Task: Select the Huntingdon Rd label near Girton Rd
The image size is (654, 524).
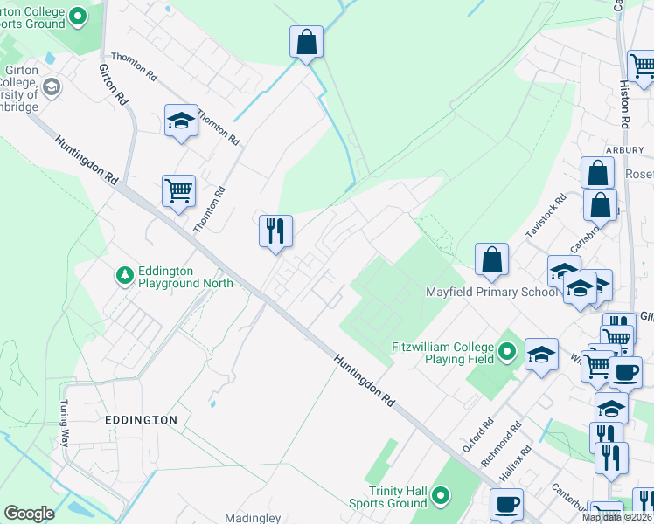Action: point(87,160)
